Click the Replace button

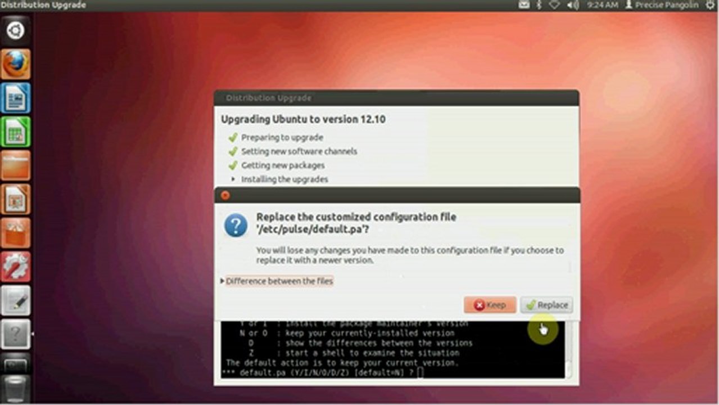coord(546,305)
